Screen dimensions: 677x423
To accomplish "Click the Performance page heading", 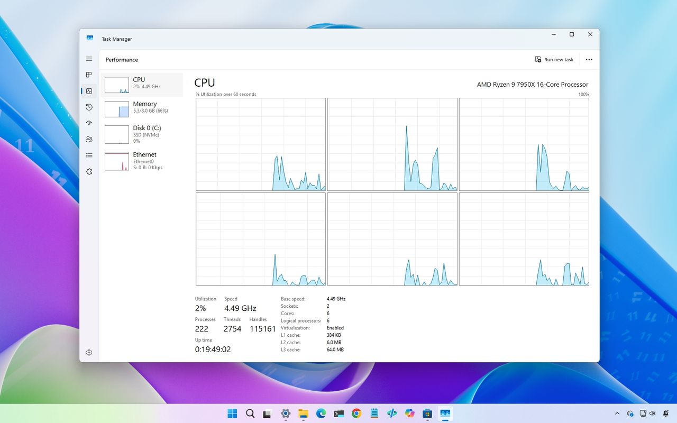I will point(122,60).
